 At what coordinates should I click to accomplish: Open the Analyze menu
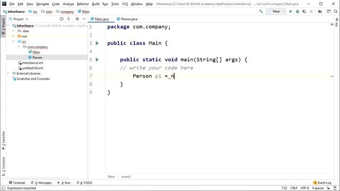[69, 4]
